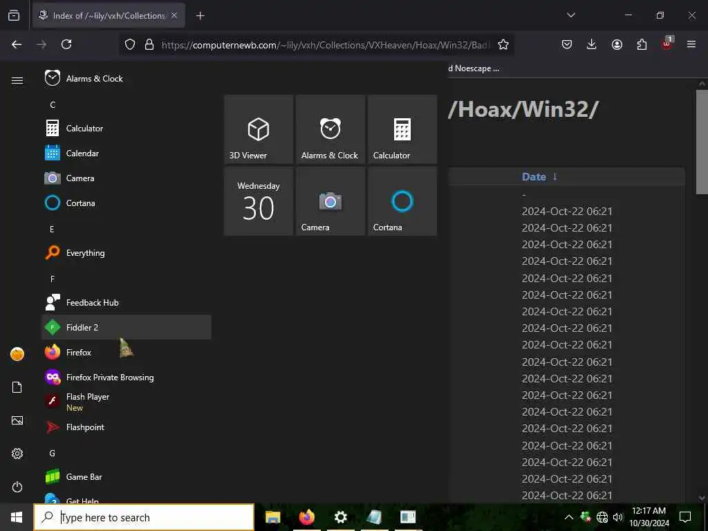Open Flashpoint
Viewport: 708px width, 531px height.
pos(127,427)
